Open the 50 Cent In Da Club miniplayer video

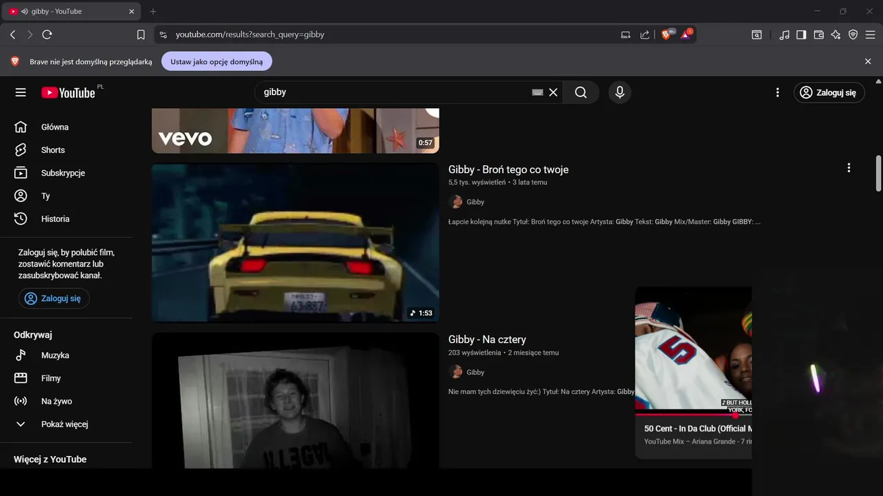tap(693, 350)
